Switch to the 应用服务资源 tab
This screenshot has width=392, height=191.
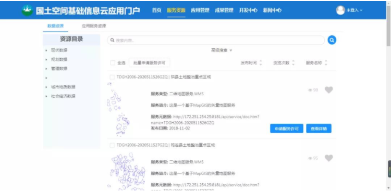(x=94, y=26)
